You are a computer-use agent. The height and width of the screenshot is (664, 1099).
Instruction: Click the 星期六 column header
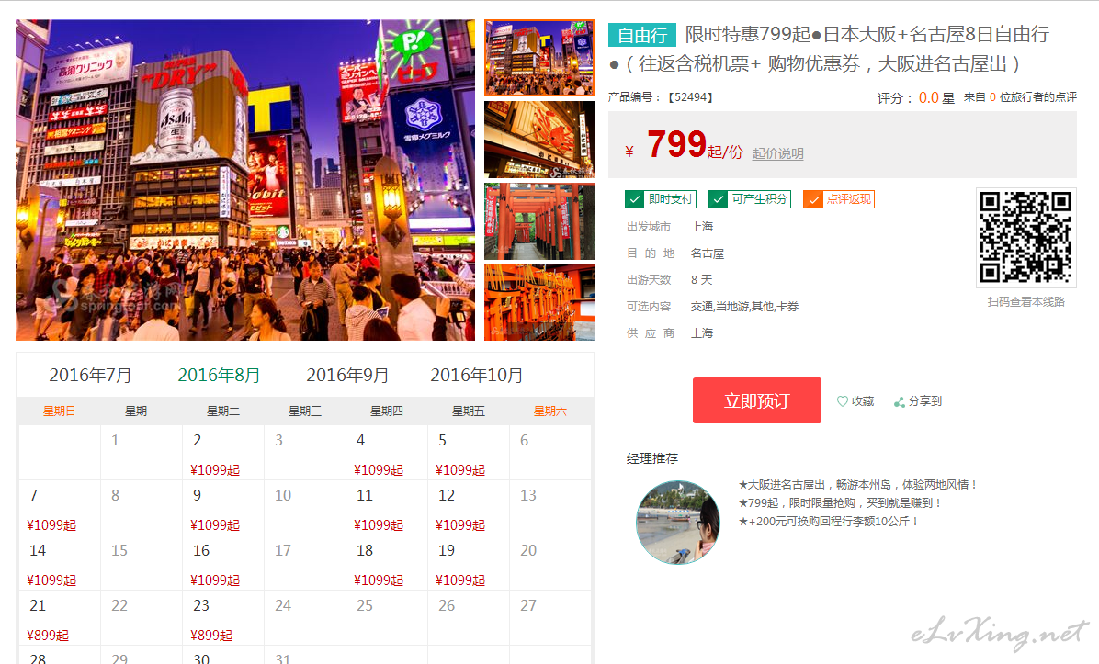click(x=550, y=411)
